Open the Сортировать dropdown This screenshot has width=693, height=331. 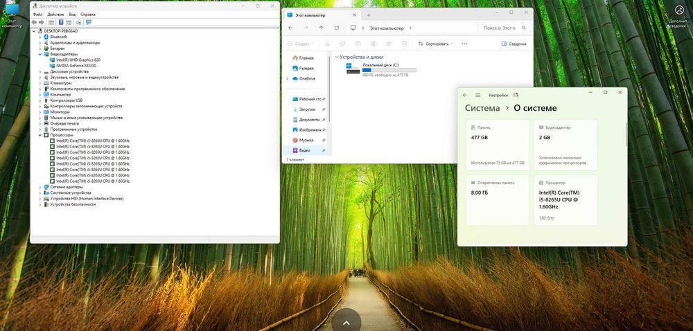point(435,44)
